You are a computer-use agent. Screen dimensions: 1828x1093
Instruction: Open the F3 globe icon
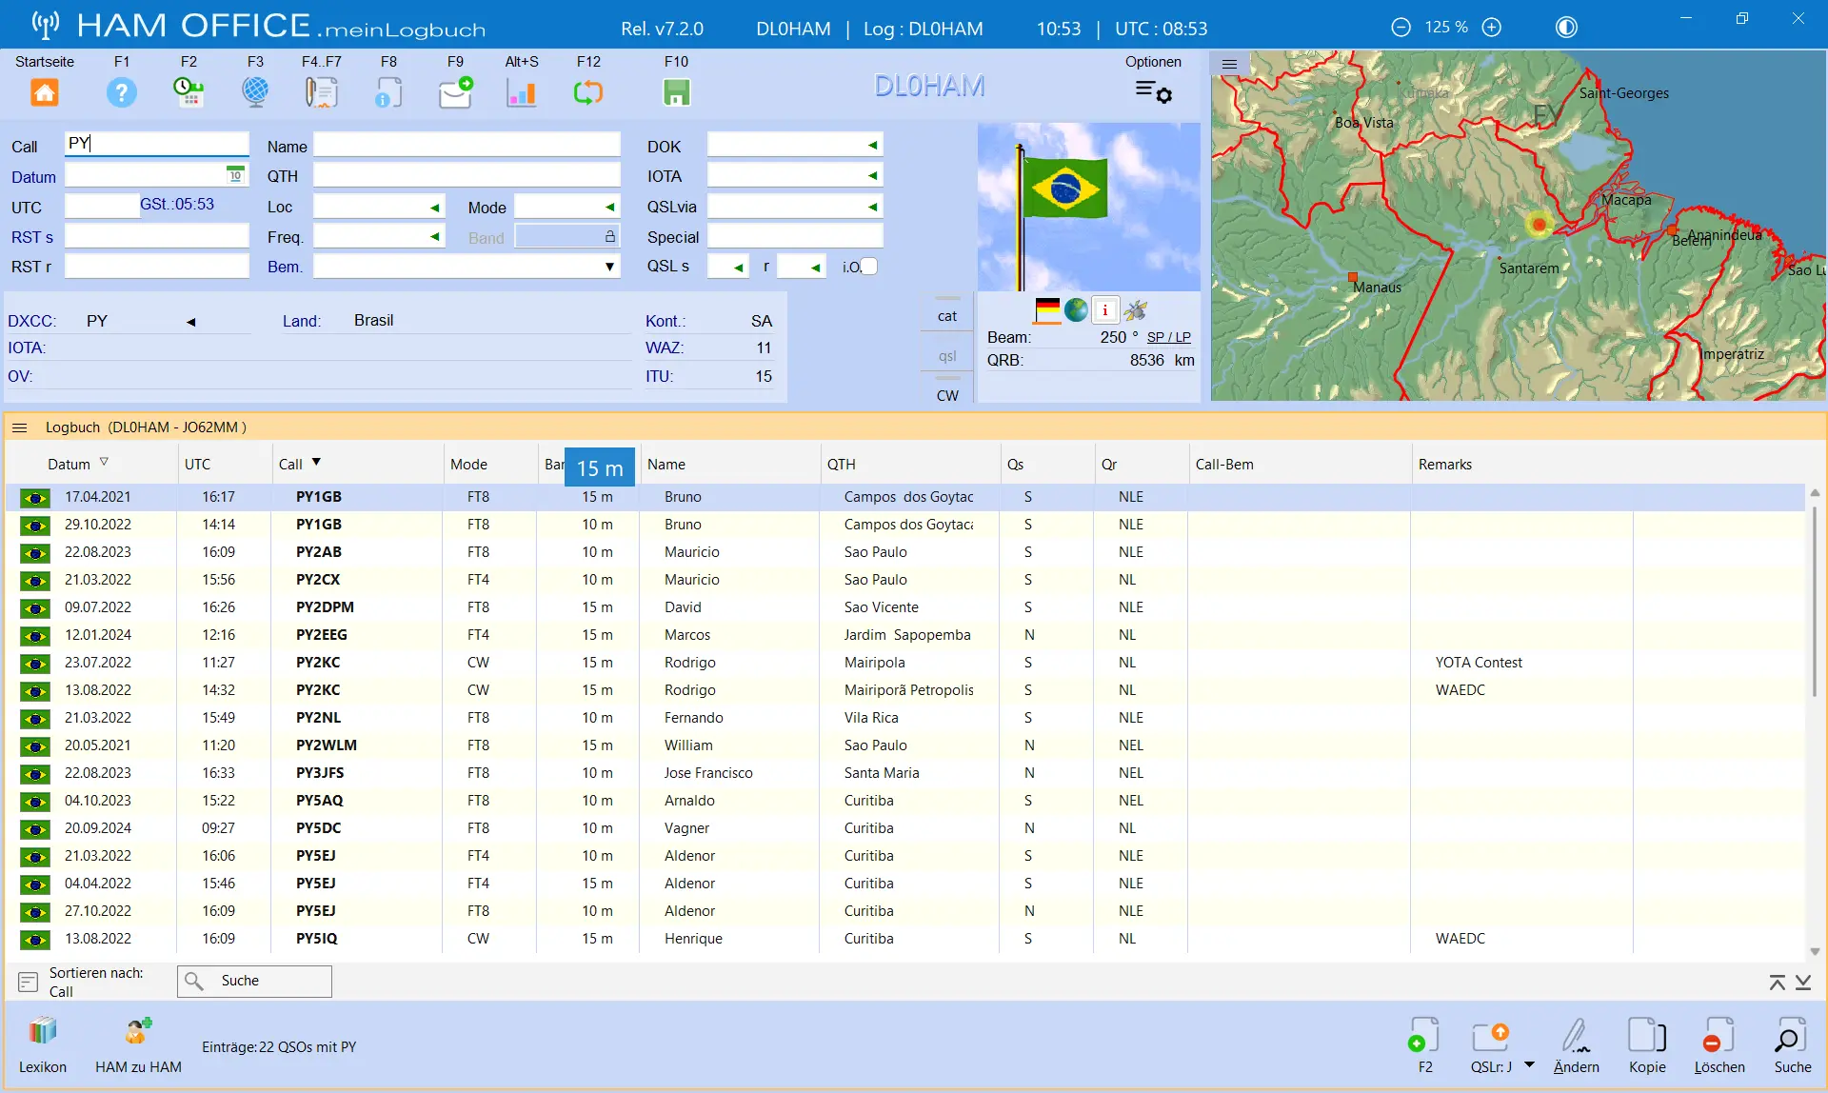pos(255,92)
